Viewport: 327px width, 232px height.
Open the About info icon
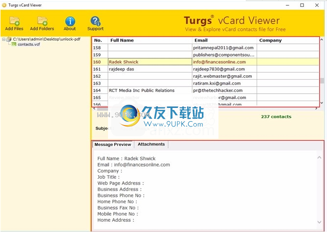[x=70, y=21]
